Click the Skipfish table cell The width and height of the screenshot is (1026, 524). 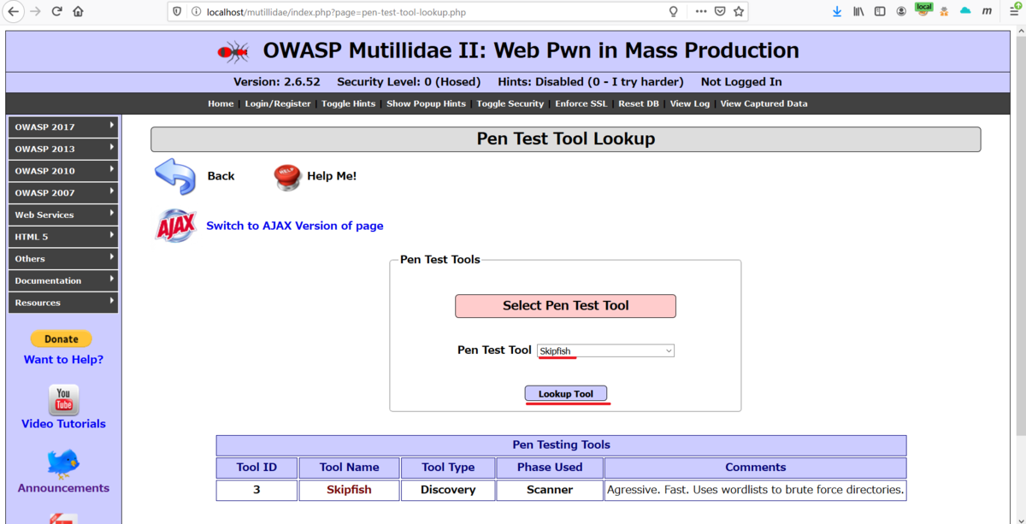[349, 490]
